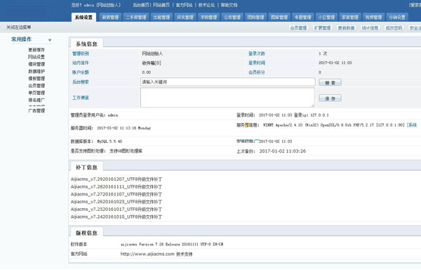Click patch entry Aijiacms_v7.2820161111
The width and height of the screenshot is (421, 270).
[x=116, y=186]
